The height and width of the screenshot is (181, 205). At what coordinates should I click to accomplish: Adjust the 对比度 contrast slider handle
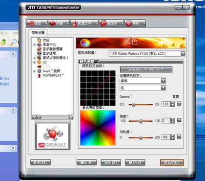coord(141,137)
